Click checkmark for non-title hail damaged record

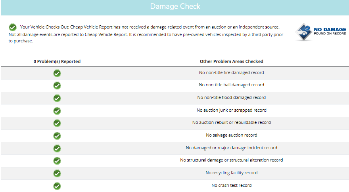(57, 86)
